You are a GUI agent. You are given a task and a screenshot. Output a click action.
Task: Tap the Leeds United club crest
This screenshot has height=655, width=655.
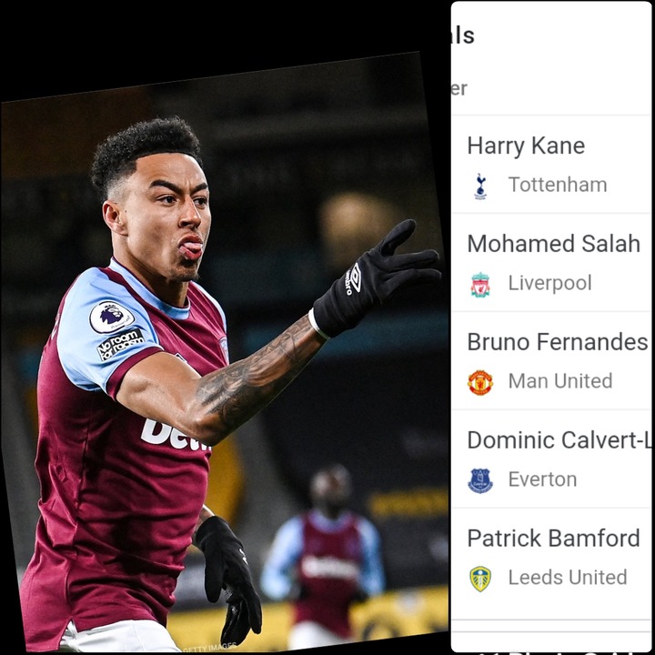[480, 579]
